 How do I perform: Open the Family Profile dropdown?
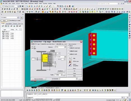click(59, 75)
